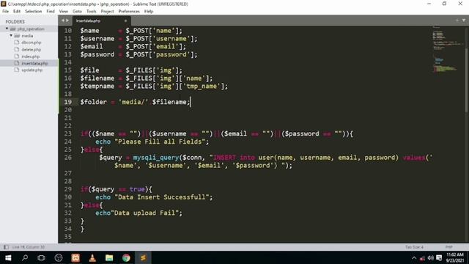Open the Help menu
This screenshot has height=264, width=469.
point(149,12)
